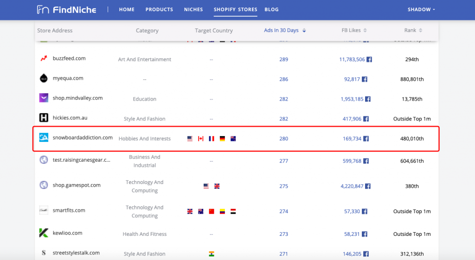Open the hickies.com.au store link

(70, 118)
